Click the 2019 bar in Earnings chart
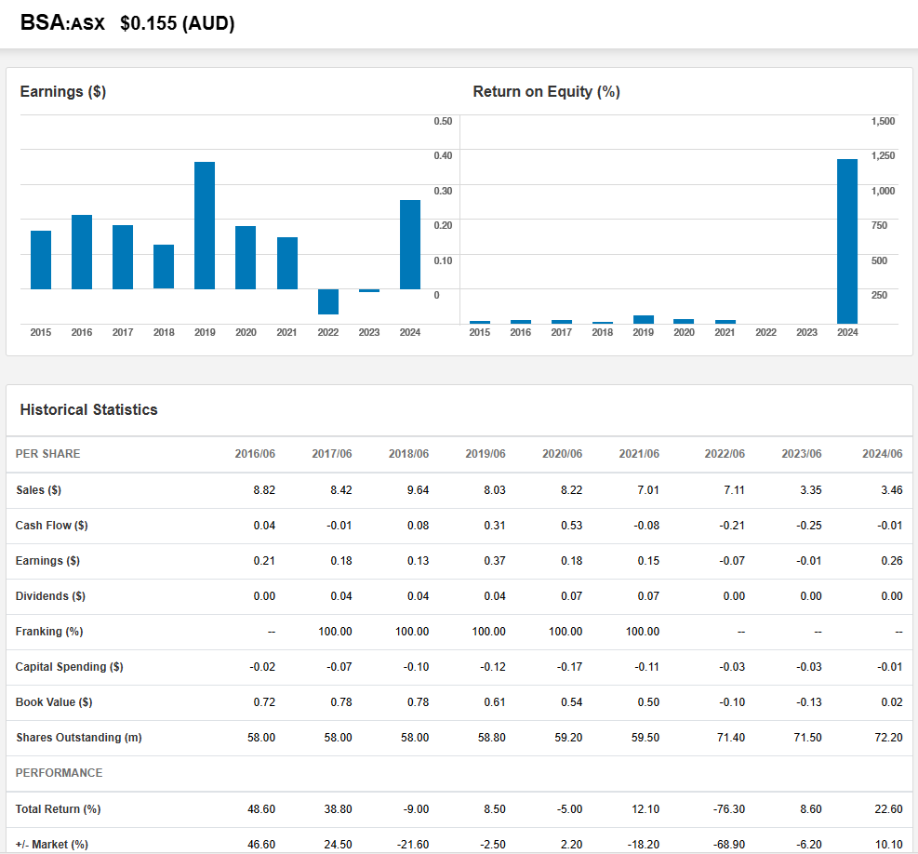This screenshot has height=854, width=918. click(205, 225)
